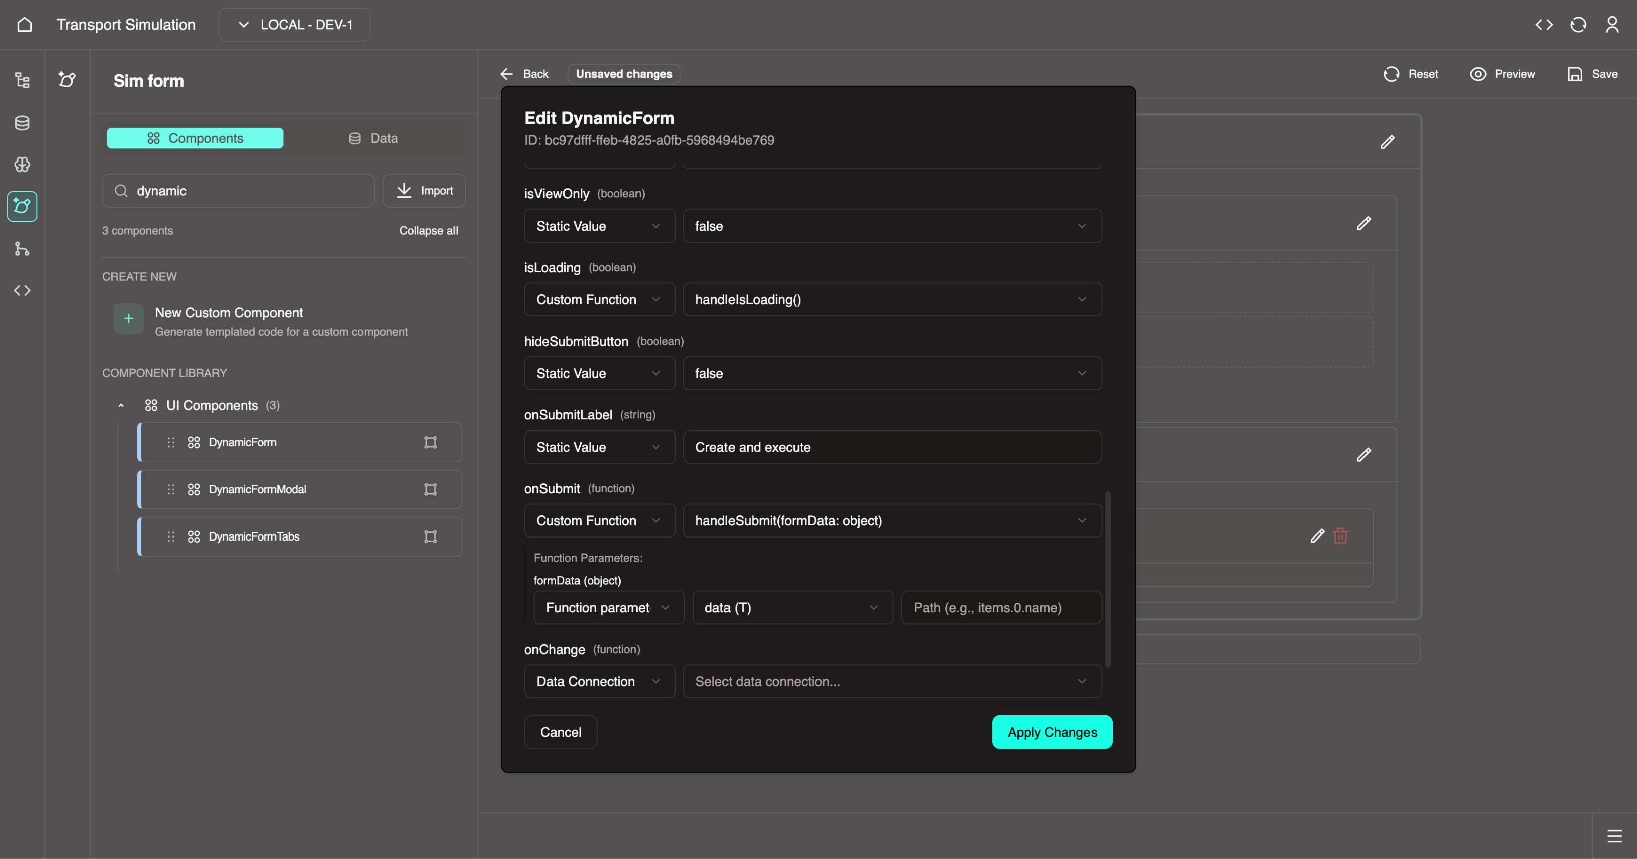The image size is (1637, 859).
Task: Open onChange Data Connection type dropdown
Action: (x=599, y=681)
